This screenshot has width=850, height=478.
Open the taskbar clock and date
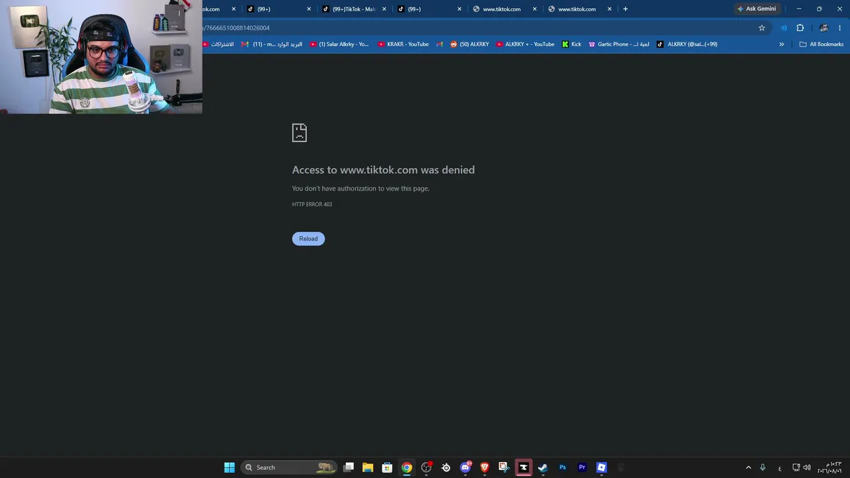[x=829, y=467]
